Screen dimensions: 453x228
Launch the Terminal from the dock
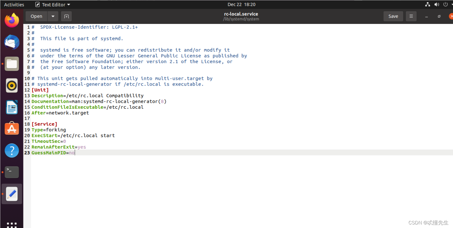pos(12,172)
